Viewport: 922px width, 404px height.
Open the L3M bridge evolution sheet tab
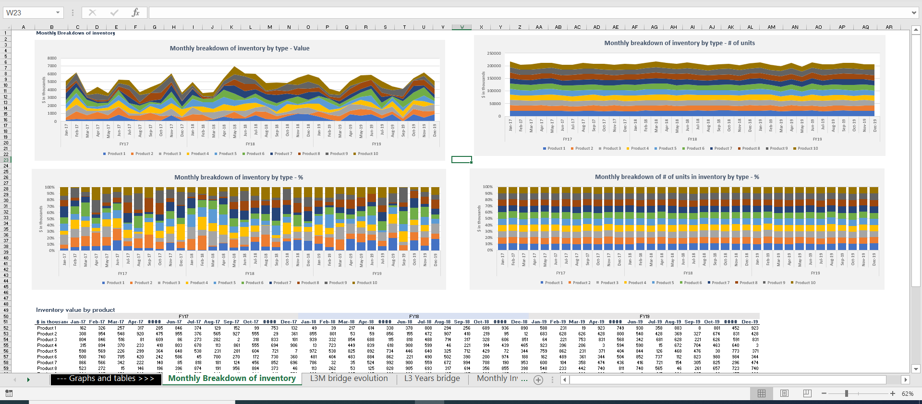[x=349, y=379]
